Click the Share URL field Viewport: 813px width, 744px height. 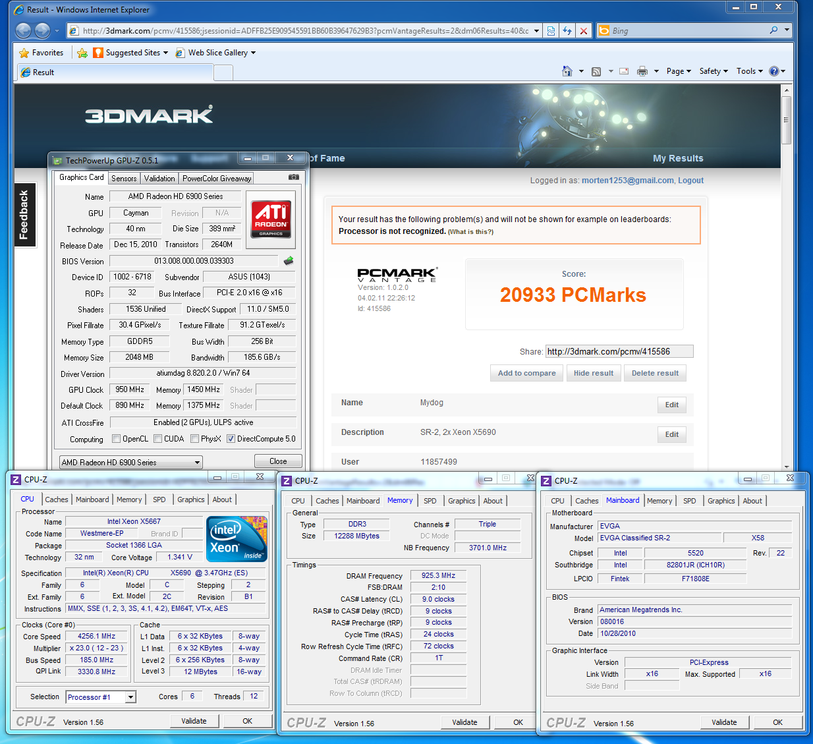click(x=619, y=351)
